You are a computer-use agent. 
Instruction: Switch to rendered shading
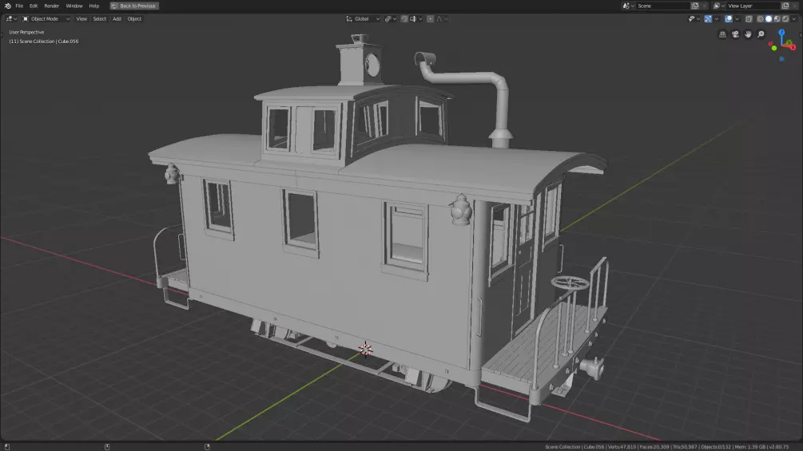pyautogui.click(x=785, y=19)
